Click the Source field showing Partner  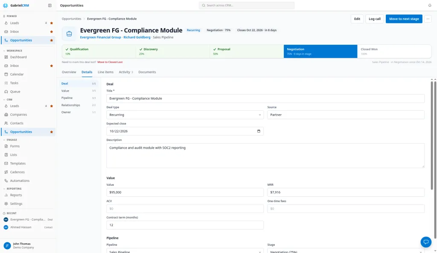click(x=346, y=115)
